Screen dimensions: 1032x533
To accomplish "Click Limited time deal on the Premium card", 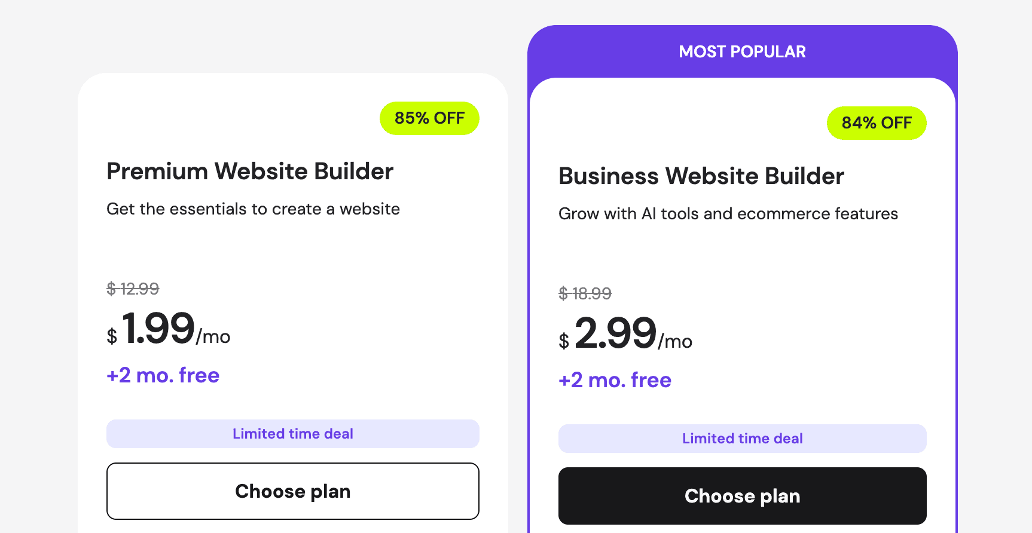I will [x=292, y=433].
